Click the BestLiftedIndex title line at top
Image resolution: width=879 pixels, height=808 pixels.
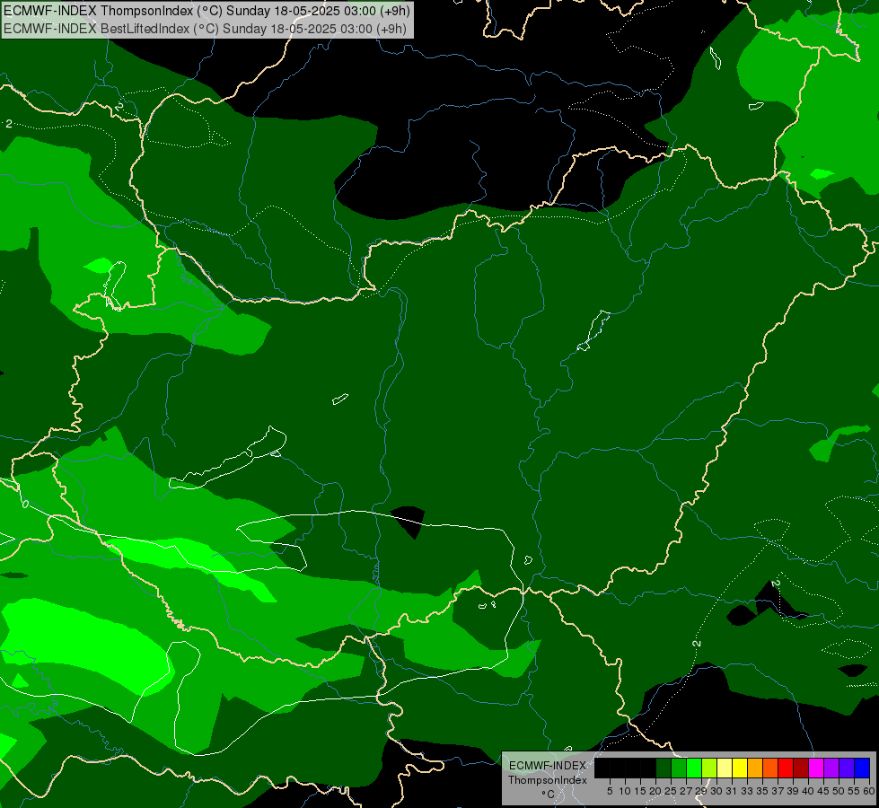pyautogui.click(x=205, y=29)
